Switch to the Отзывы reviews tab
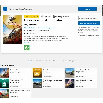The width and height of the screenshot is (103, 103). tap(56, 61)
